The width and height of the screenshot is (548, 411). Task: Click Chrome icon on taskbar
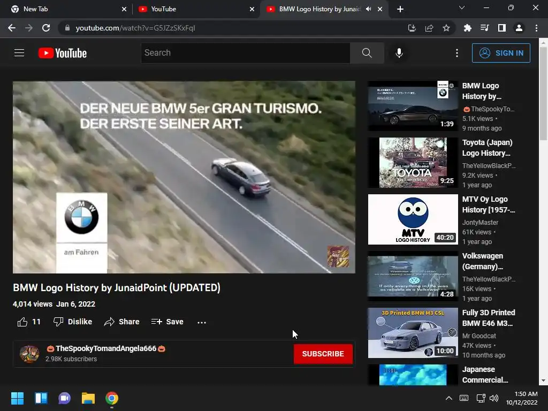click(x=112, y=398)
